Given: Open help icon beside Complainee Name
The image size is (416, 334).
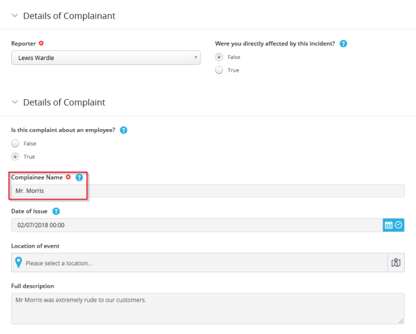Looking at the screenshot, I should point(79,177).
